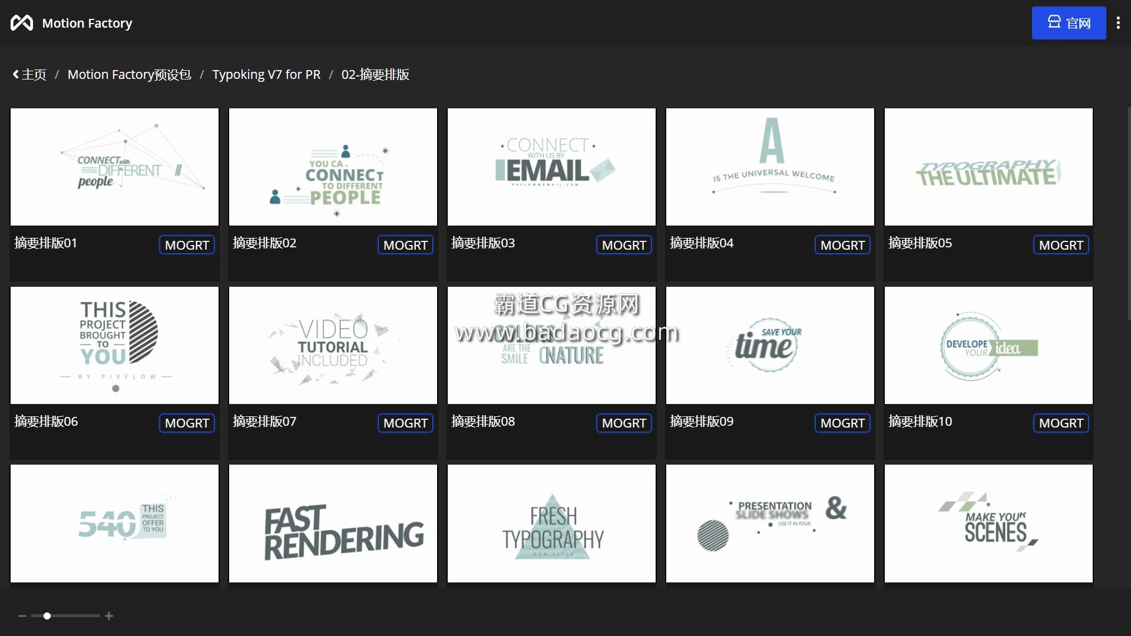Click the vertical scrollbar on the right
The image size is (1131, 636).
[1129, 213]
